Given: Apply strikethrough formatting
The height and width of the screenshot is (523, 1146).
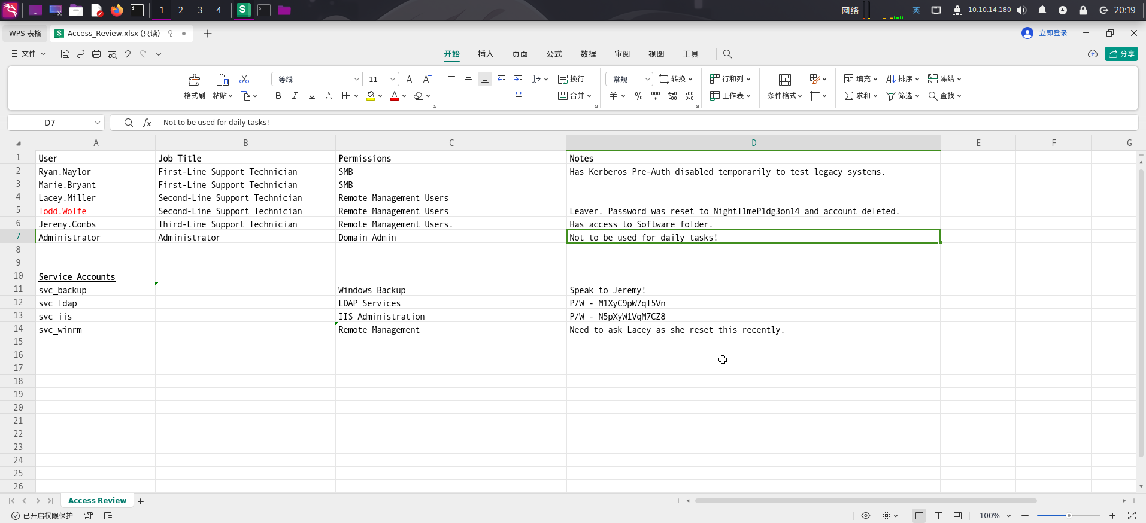Looking at the screenshot, I should [x=329, y=96].
